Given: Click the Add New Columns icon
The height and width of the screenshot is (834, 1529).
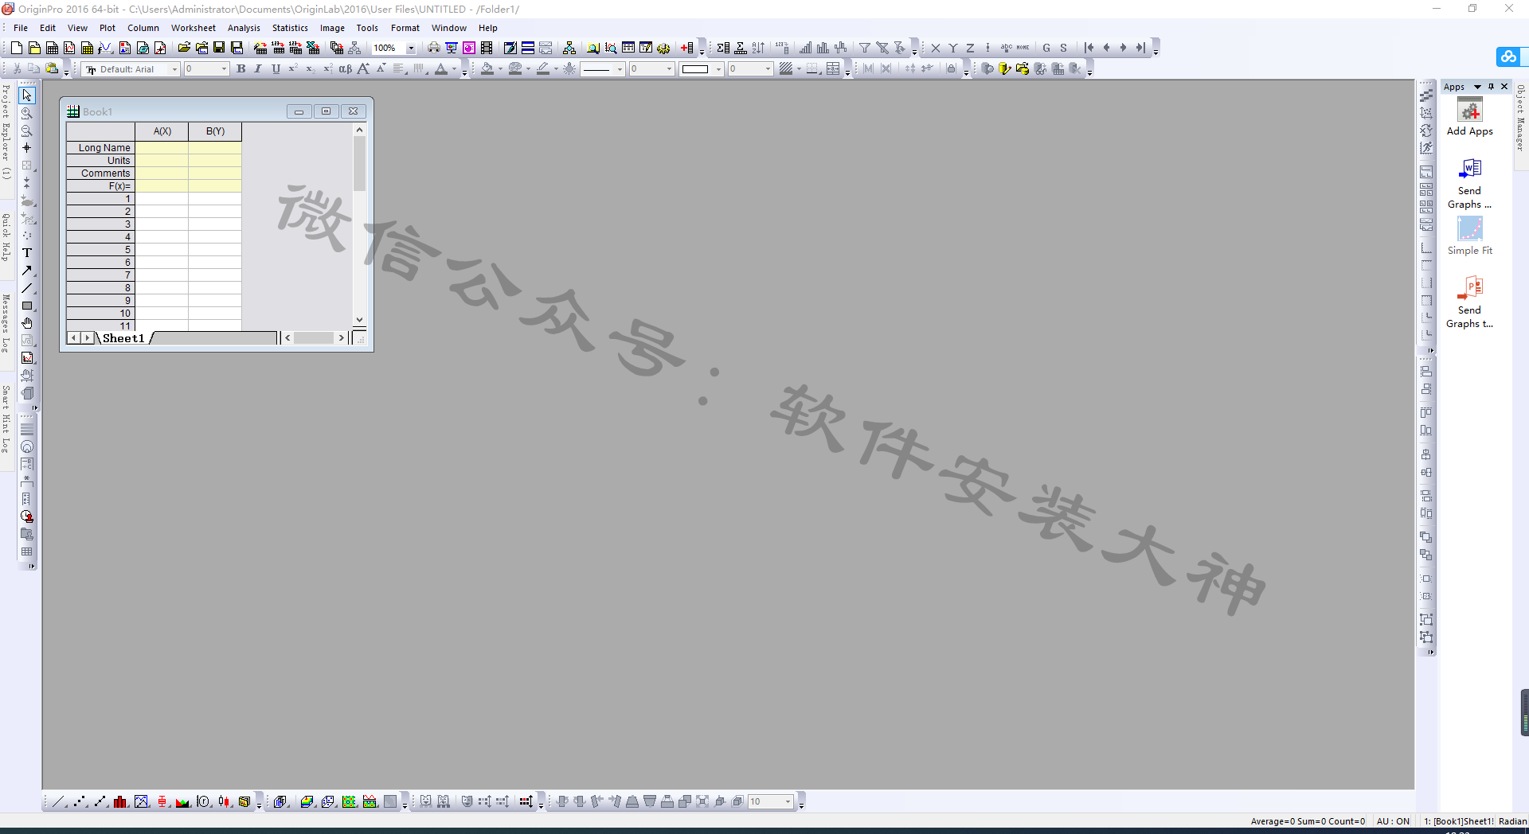Looking at the screenshot, I should tap(687, 48).
